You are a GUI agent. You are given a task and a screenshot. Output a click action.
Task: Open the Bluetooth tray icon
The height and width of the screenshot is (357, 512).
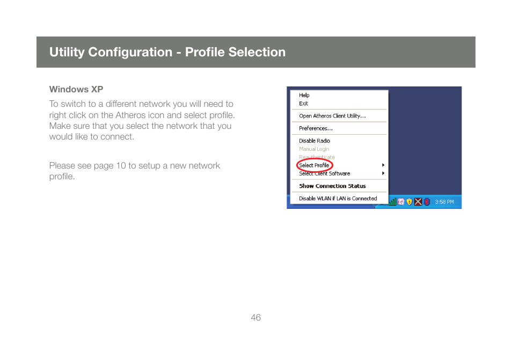[x=427, y=202]
